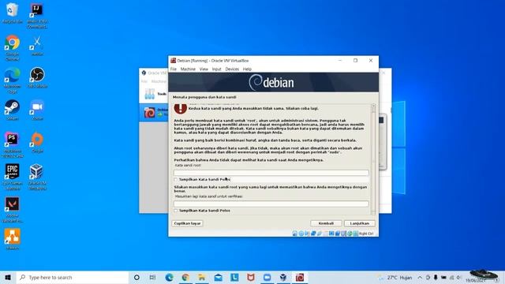Open the Valorant desktop shortcut
Screen dimensions: 505x284
pos(13,210)
